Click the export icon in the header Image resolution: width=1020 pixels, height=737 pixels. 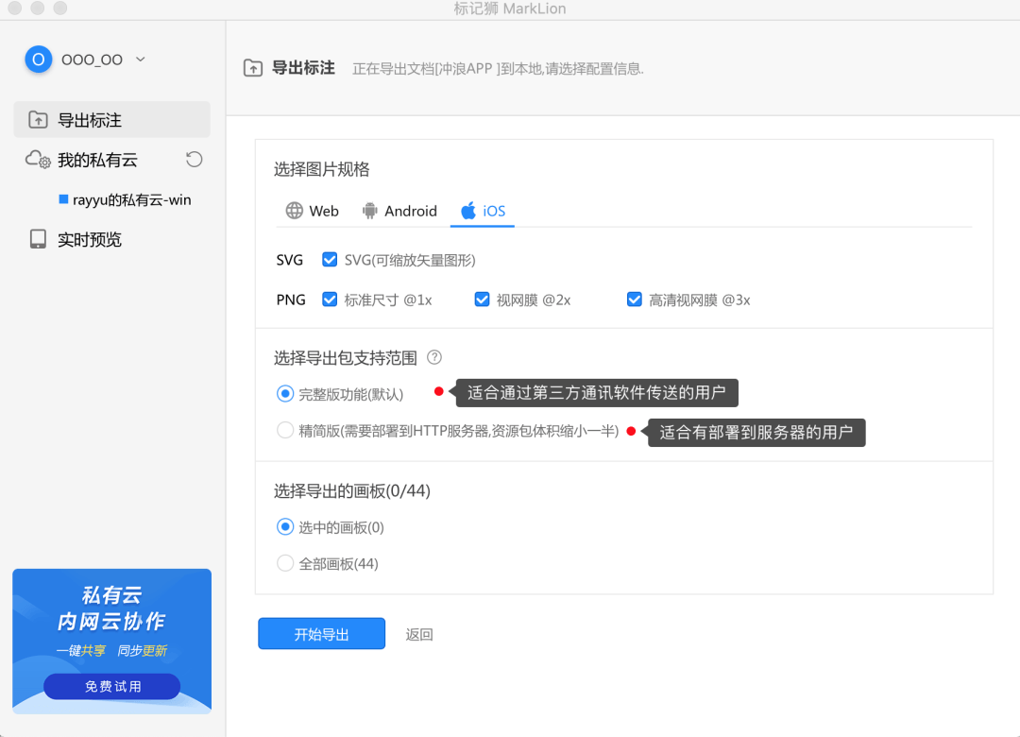tap(253, 68)
